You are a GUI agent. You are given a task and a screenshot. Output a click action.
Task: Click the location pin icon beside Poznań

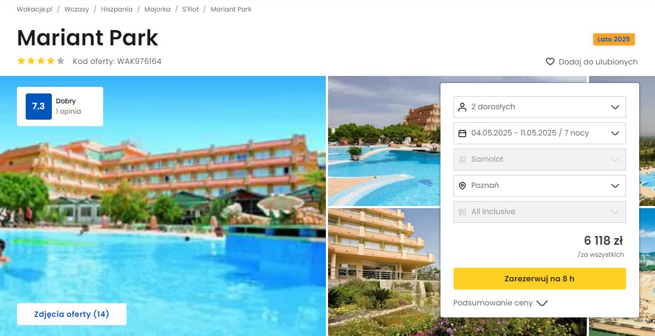(x=462, y=186)
